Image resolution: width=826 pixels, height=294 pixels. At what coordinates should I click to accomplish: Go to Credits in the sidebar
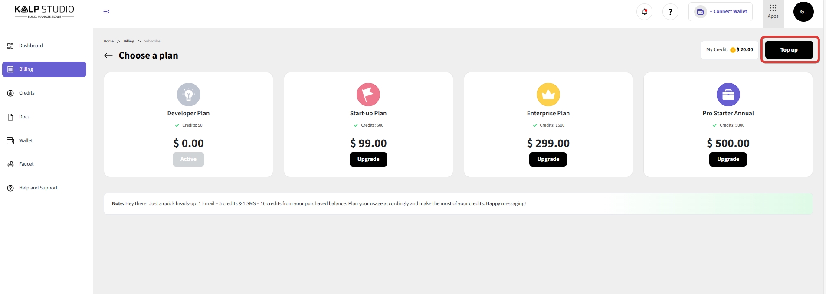[26, 93]
